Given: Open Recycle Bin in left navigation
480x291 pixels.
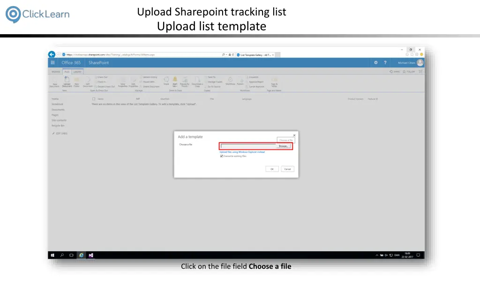Looking at the screenshot, I should click(x=58, y=126).
